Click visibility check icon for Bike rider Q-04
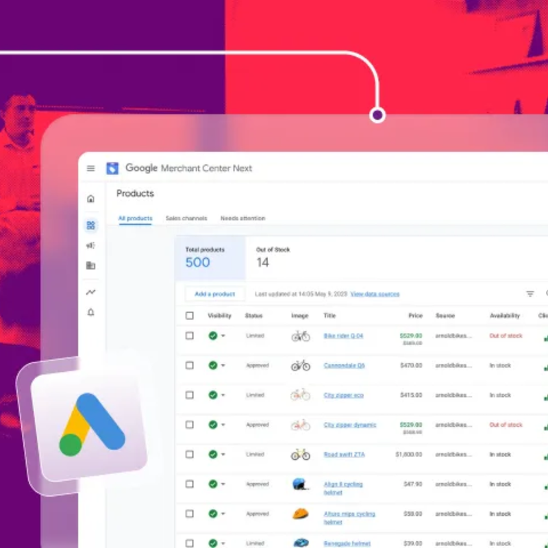 [x=213, y=336]
